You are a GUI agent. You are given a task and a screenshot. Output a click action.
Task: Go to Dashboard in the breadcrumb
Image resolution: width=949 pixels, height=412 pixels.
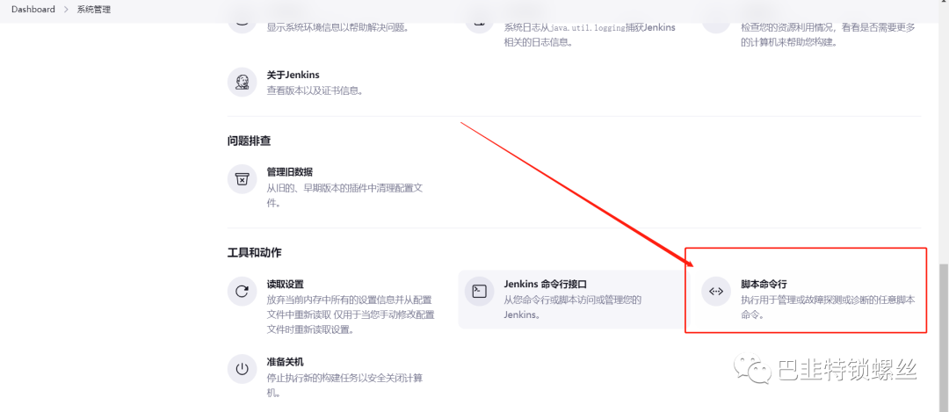(33, 10)
